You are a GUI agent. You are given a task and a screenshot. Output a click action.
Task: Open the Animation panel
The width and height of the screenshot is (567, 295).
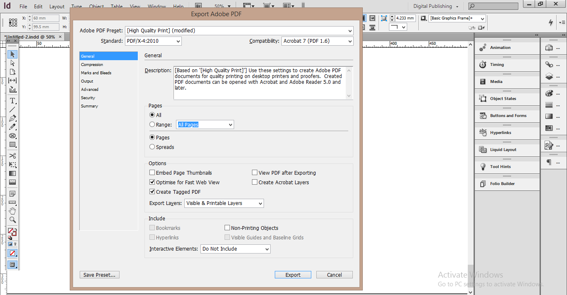pos(507,48)
